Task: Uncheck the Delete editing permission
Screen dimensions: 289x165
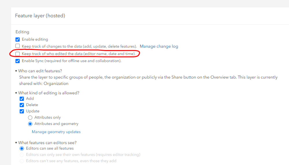Action: pyautogui.click(x=22, y=105)
